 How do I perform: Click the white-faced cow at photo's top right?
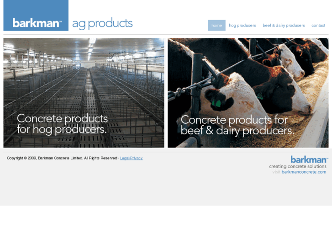tap(293, 59)
